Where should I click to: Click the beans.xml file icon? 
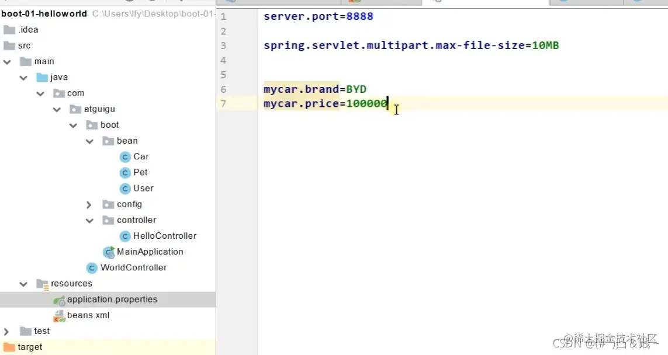tap(59, 316)
